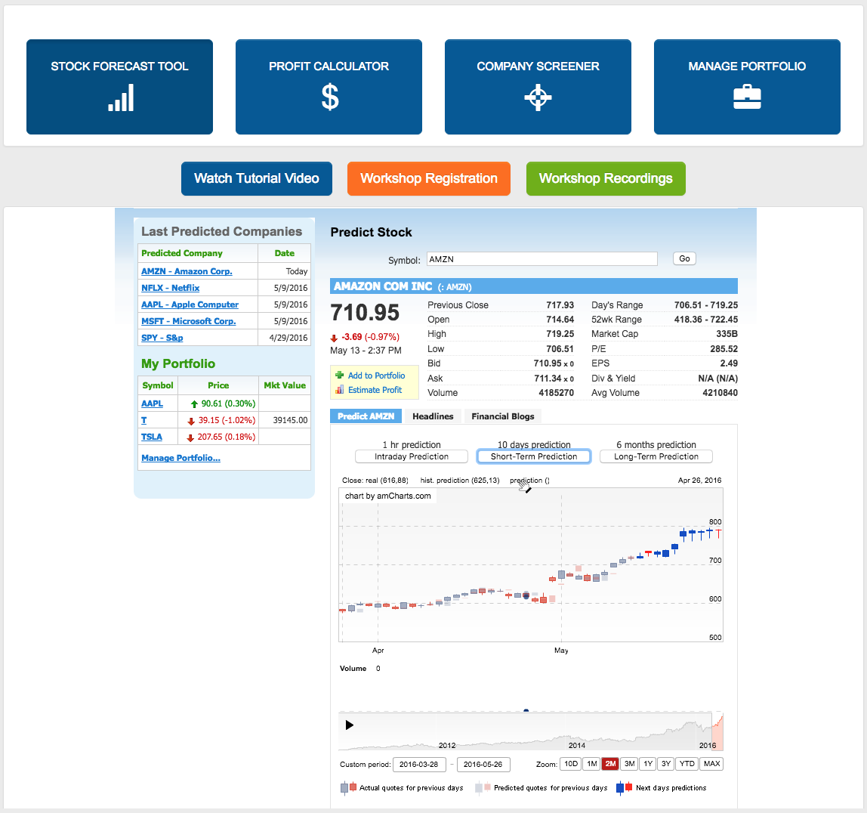Image resolution: width=867 pixels, height=813 pixels.
Task: Click the briefcase icon under Manage Portfolio
Action: [x=747, y=97]
